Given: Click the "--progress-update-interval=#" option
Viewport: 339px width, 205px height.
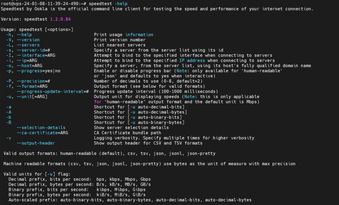Looking at the screenshot, I should point(53,91).
